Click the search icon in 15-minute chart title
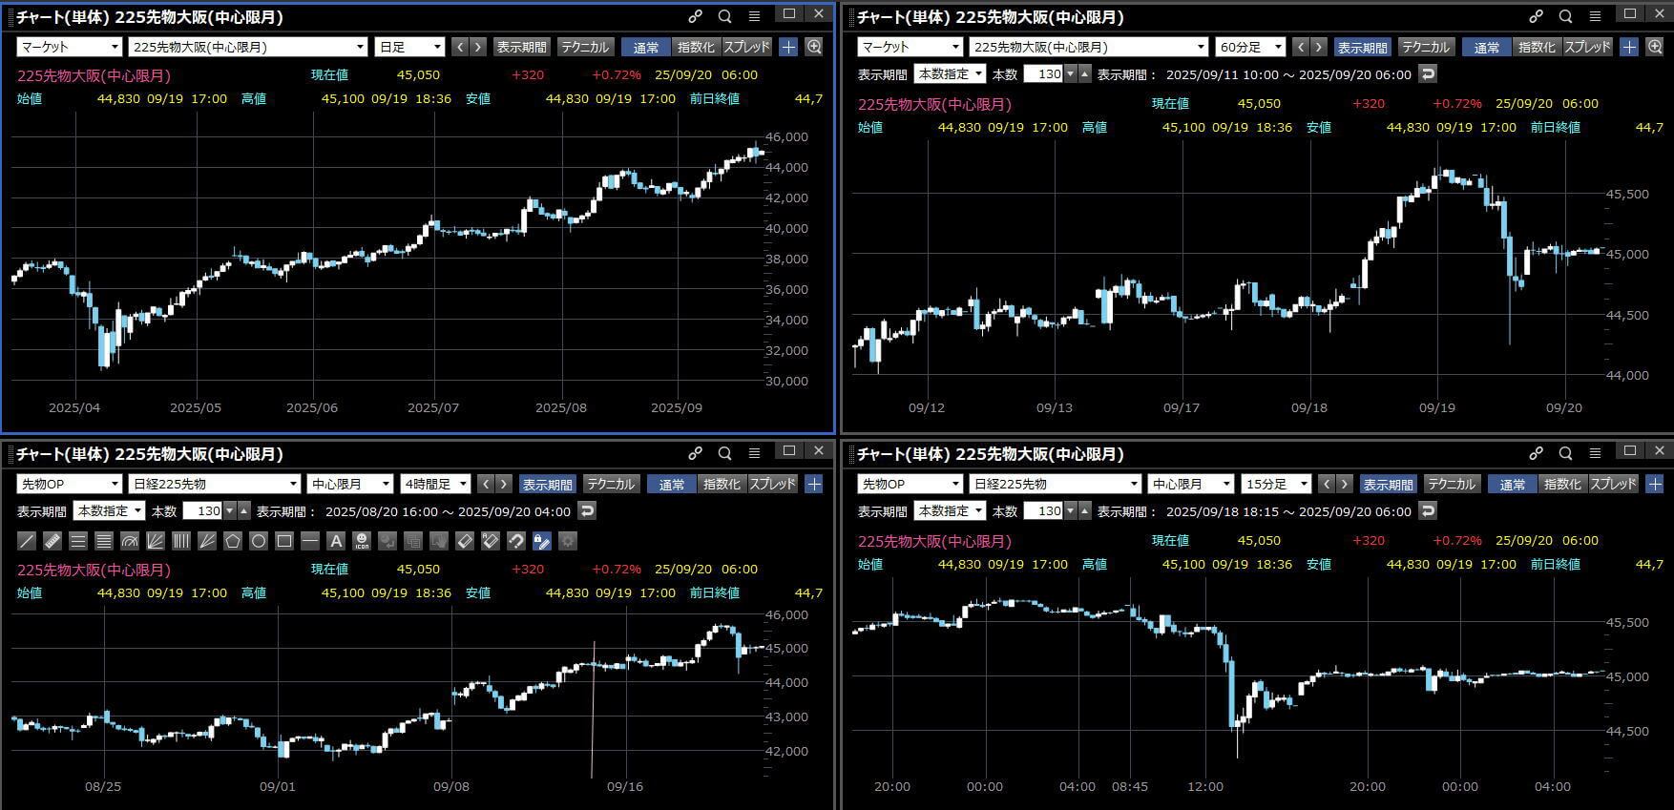 1565,453
